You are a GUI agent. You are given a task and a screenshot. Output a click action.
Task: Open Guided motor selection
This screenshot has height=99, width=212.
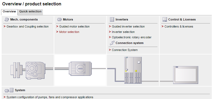(x=74, y=27)
